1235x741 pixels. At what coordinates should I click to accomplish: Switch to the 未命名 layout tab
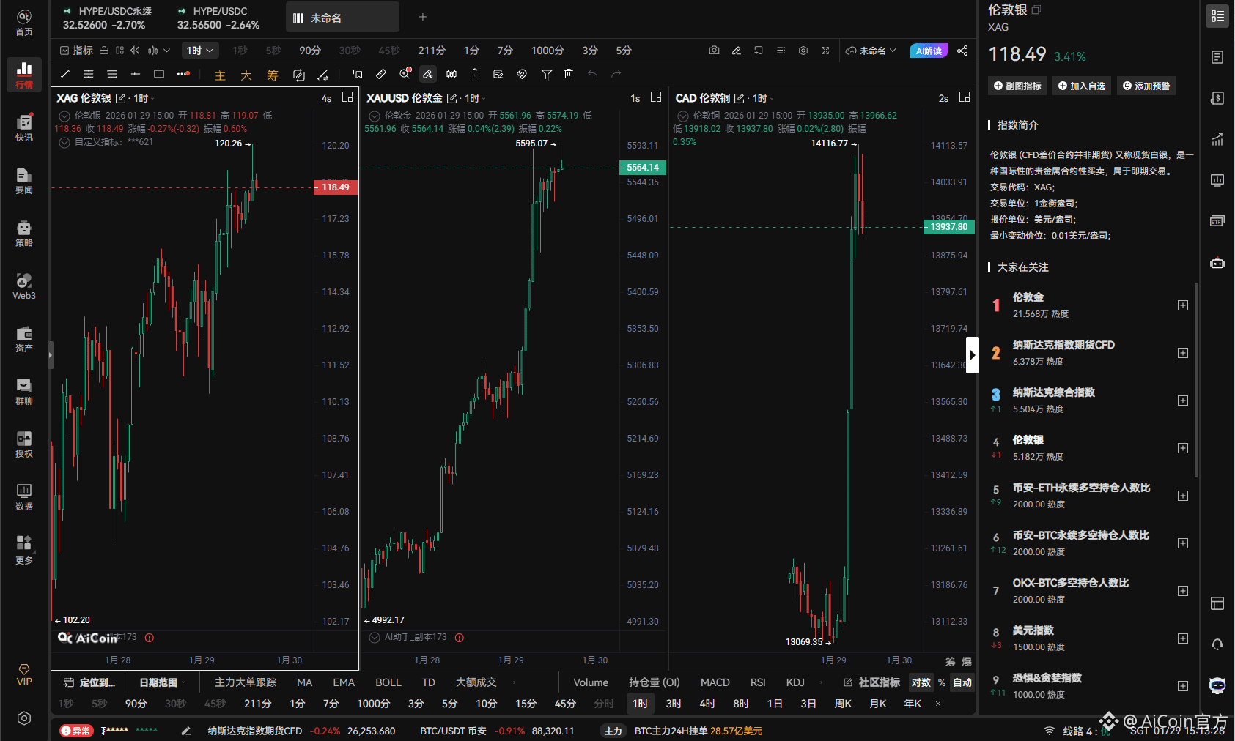[342, 18]
